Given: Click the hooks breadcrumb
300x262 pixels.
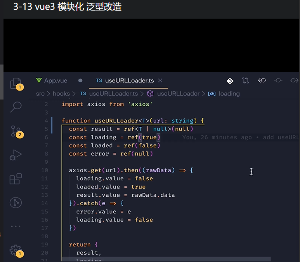Looking at the screenshot, I should tap(61, 94).
